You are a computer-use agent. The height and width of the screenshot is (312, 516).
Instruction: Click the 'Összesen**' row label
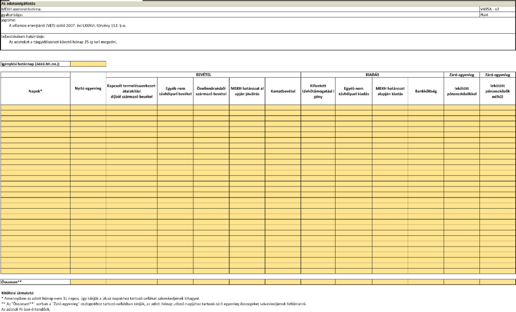point(35,282)
